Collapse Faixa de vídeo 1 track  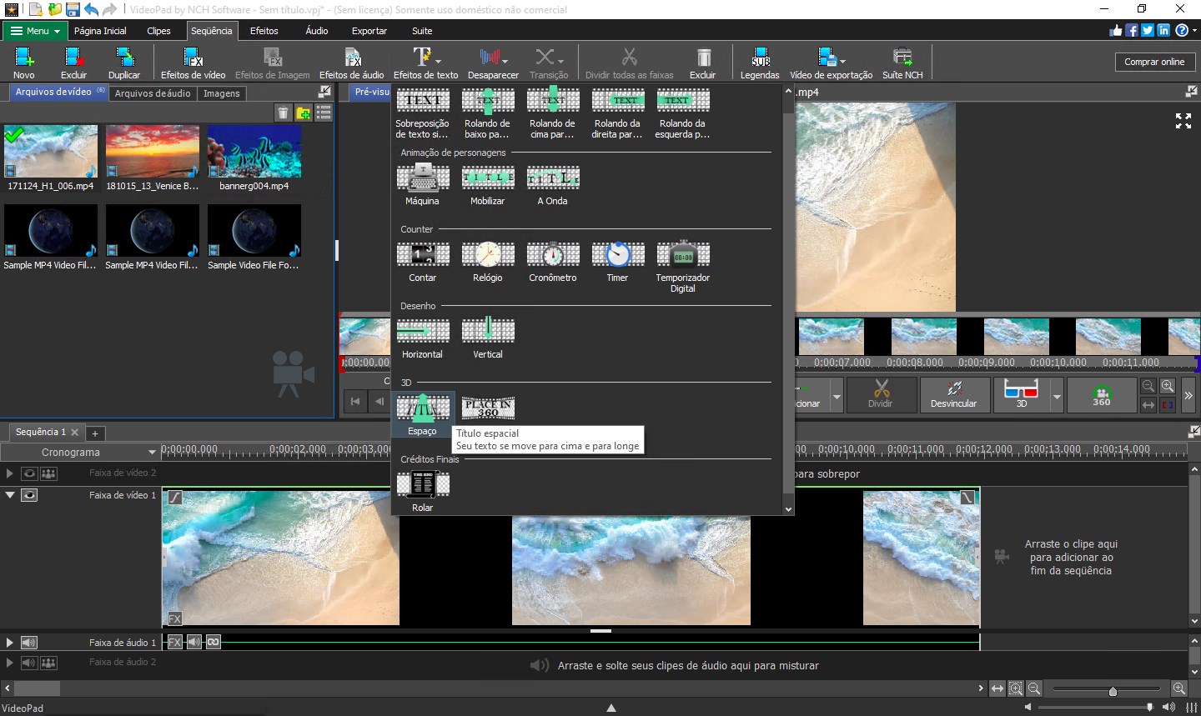click(x=10, y=495)
